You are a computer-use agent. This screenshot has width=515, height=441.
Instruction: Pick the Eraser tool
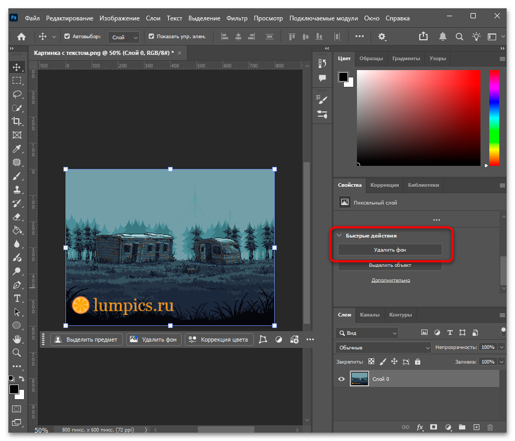17,217
